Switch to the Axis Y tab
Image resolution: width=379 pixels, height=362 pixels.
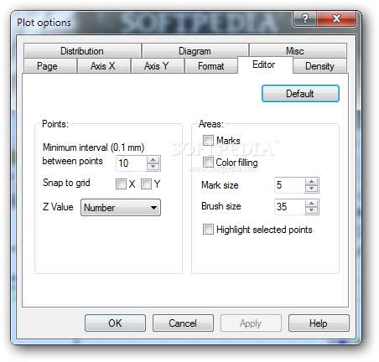coord(158,66)
